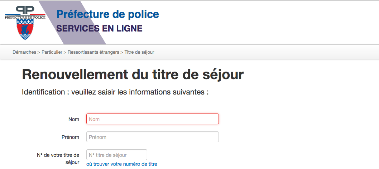
Task: Select the Titre de séjour breadcrumb
Action: [x=139, y=52]
